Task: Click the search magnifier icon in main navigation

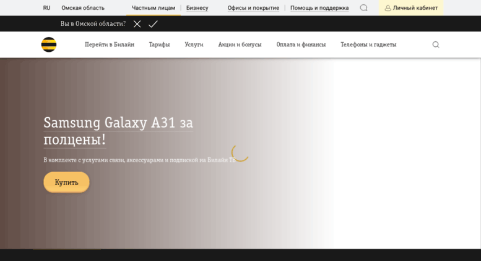Action: coord(436,44)
